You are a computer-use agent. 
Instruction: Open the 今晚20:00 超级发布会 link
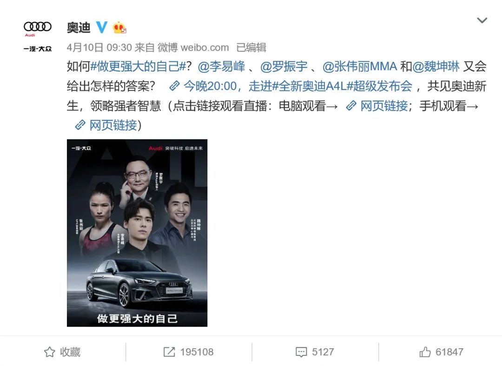[x=291, y=86]
